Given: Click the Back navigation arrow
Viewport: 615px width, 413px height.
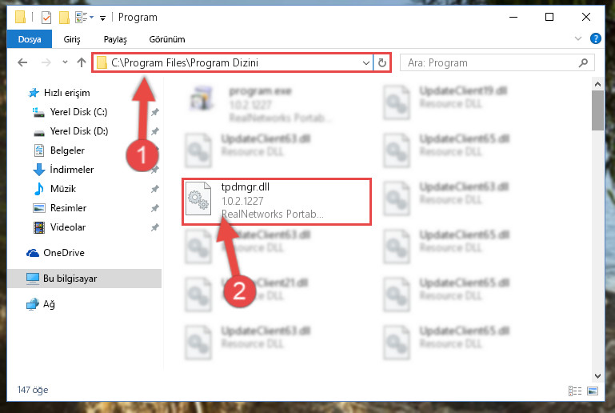Looking at the screenshot, I should click(22, 62).
